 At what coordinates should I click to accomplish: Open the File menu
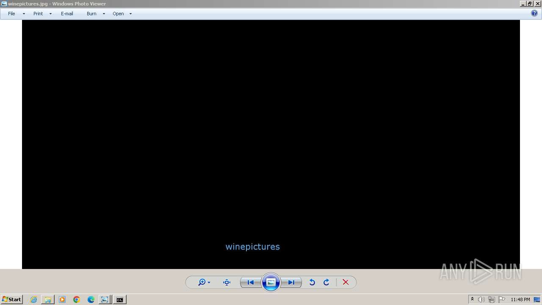click(x=11, y=14)
